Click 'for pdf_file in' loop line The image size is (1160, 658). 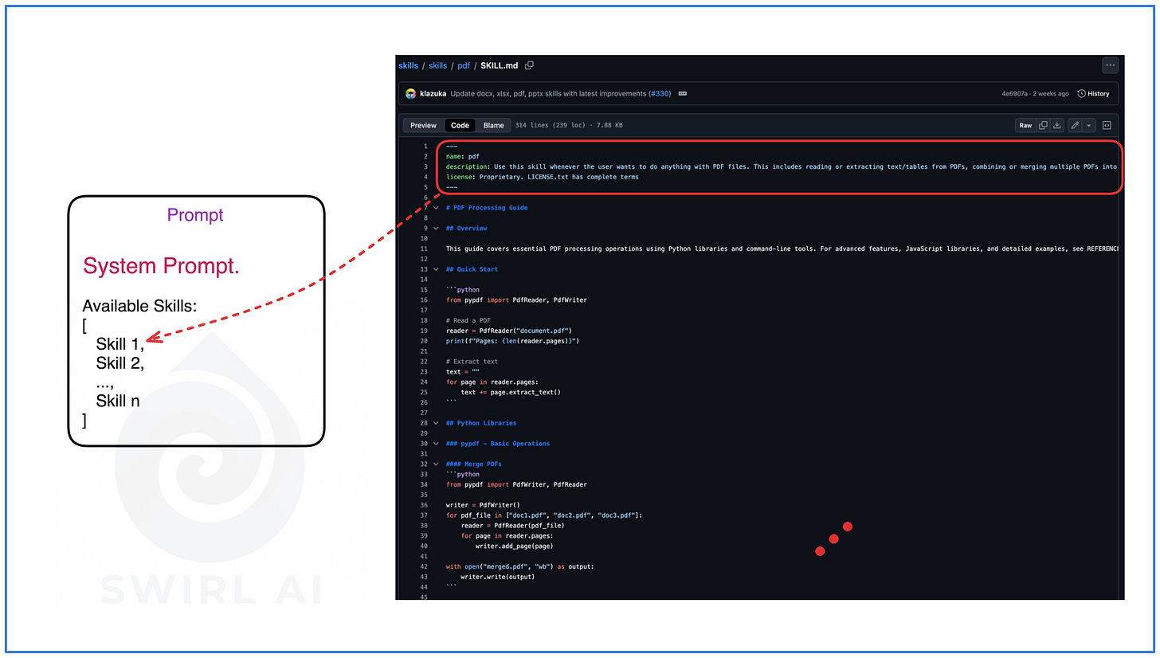click(544, 515)
